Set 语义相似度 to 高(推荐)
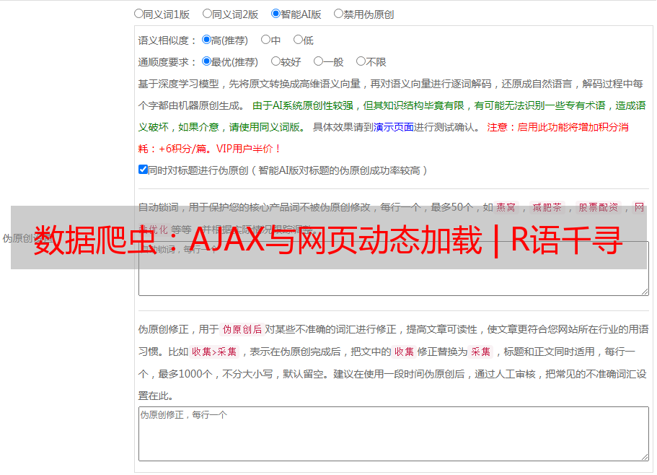Image resolution: width=657 pixels, height=475 pixels. click(206, 40)
